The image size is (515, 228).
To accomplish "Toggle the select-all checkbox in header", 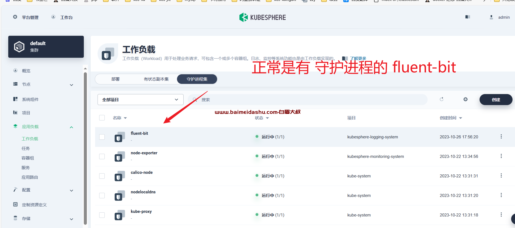I will [102, 118].
